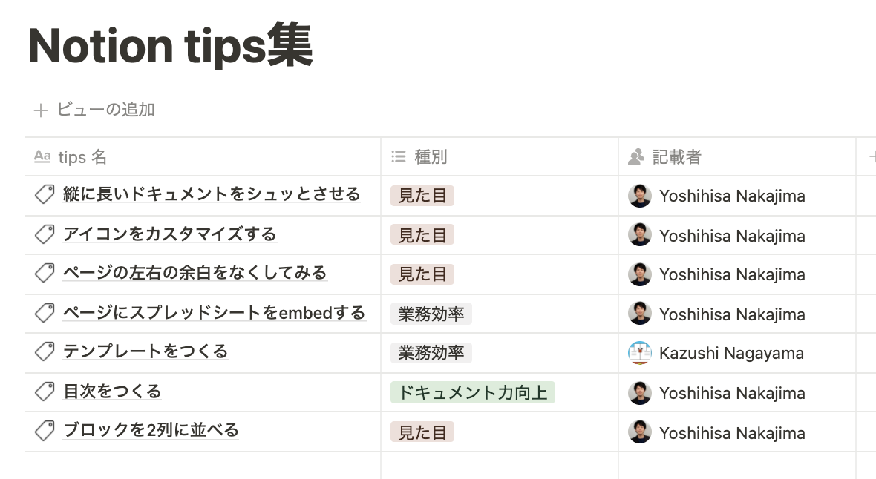Click the tag icon beside テンプレートをつくる
Screen dimensions: 876x479
(44, 352)
